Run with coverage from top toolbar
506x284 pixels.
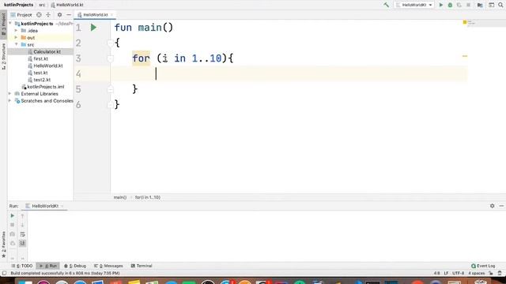(x=459, y=5)
